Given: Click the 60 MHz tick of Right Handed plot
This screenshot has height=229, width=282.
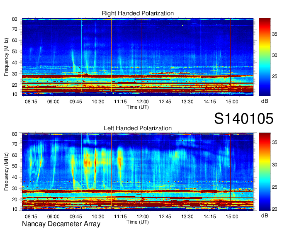Looking at the screenshot, I should point(15,40).
